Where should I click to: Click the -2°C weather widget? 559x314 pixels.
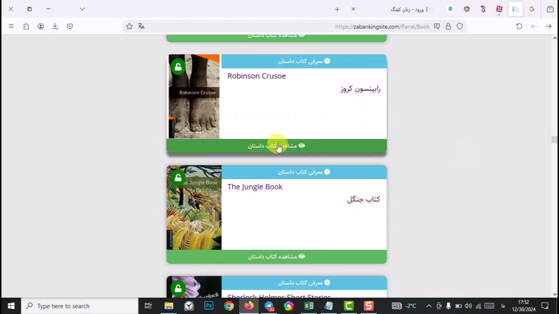[404, 306]
